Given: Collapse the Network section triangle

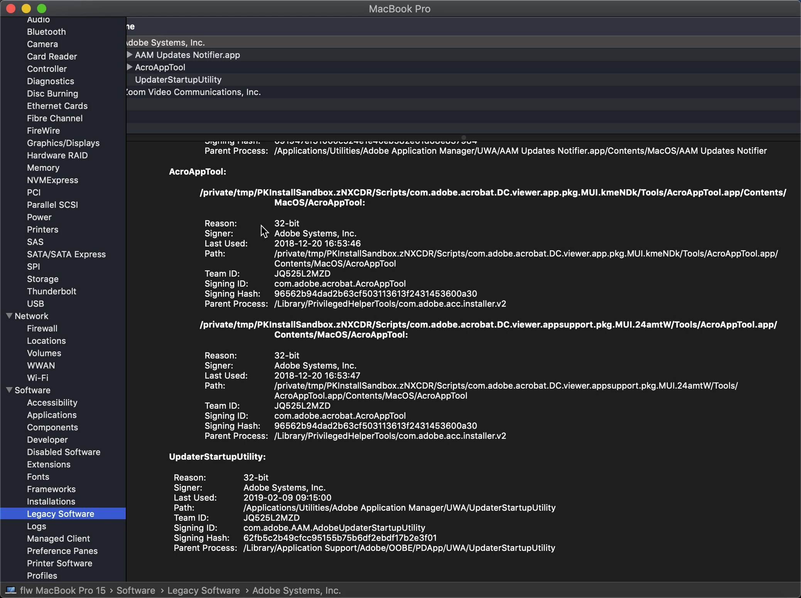Looking at the screenshot, I should (9, 316).
